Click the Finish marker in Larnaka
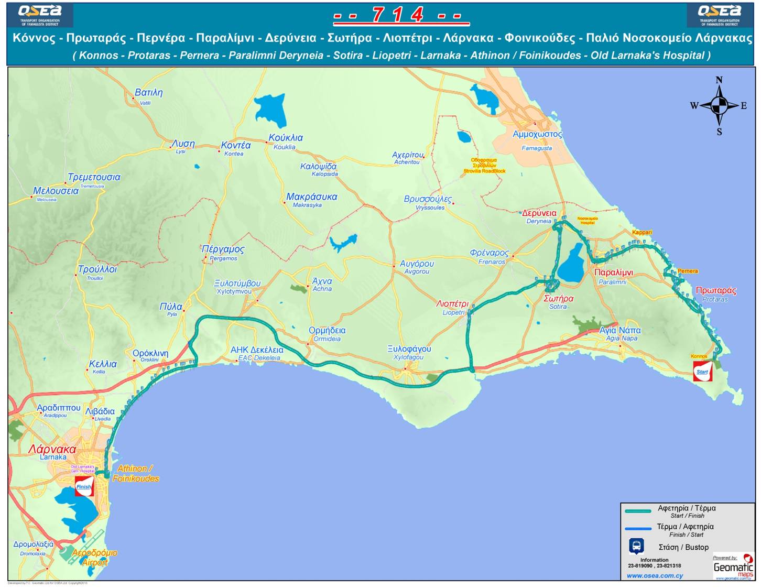The height and width of the screenshot is (588, 761). [84, 486]
